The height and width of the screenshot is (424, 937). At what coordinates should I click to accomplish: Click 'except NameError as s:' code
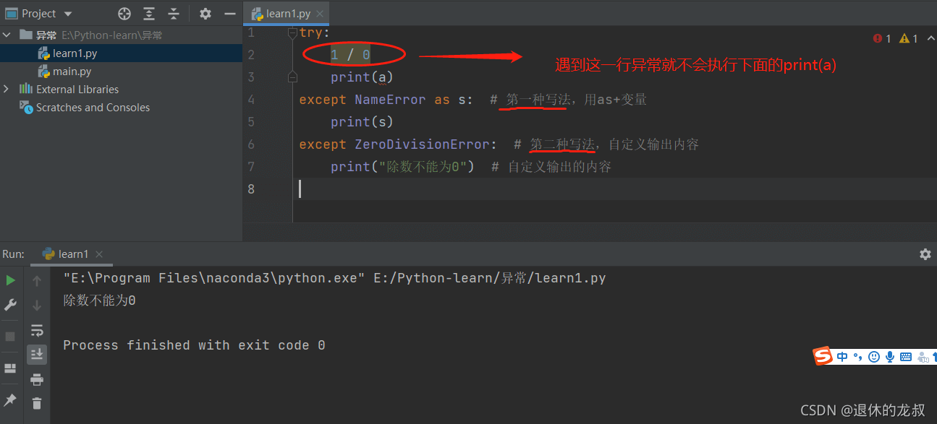[x=386, y=100]
